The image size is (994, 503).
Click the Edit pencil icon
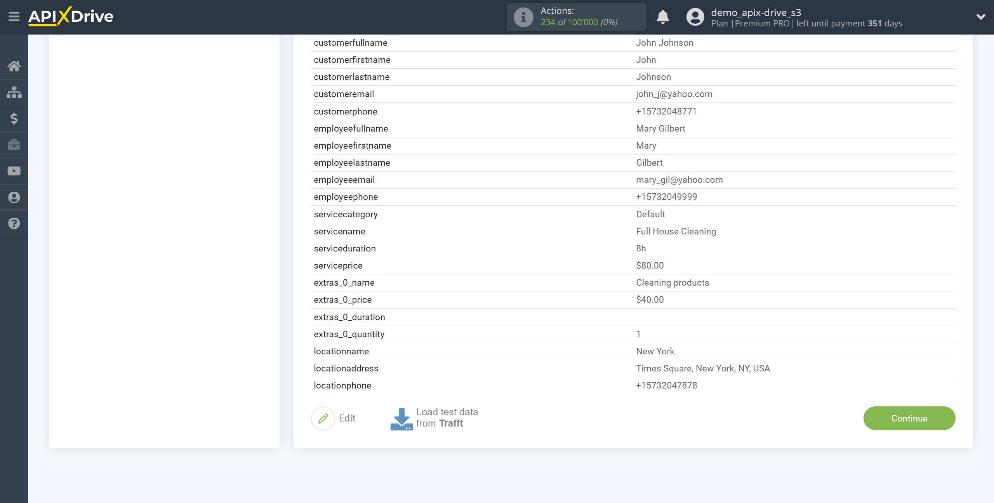(x=323, y=418)
